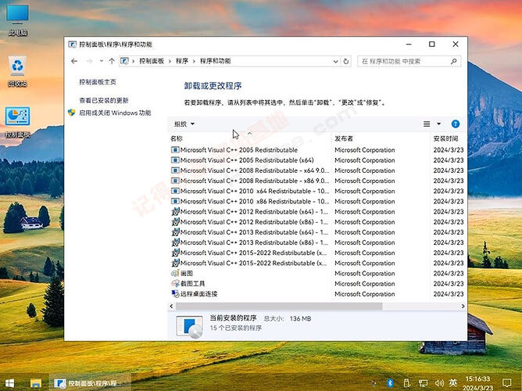The image size is (522, 391).
Task: Open 启用或关闭 Windows 功能 link
Action: 115,113
